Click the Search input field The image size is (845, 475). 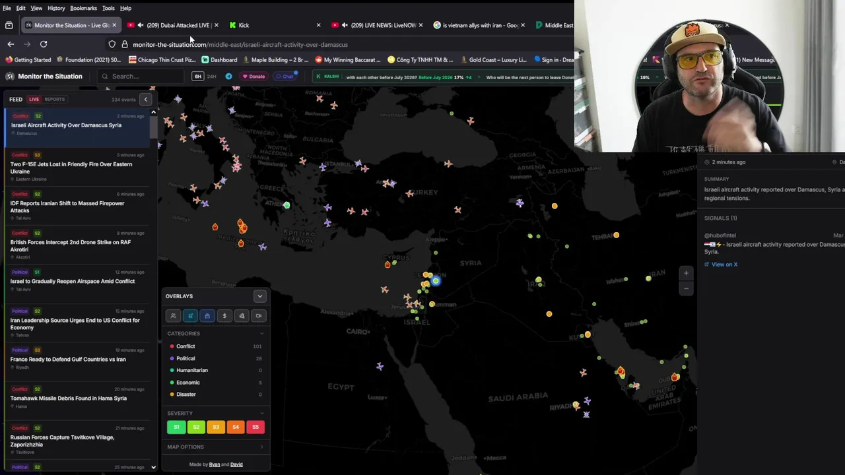pos(140,77)
